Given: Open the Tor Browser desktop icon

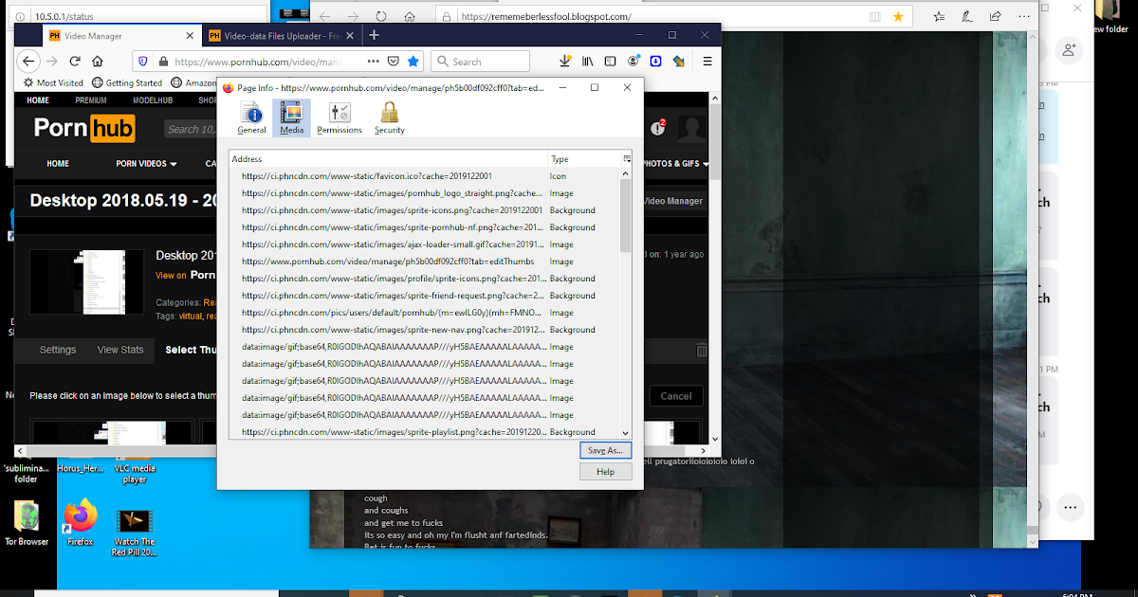Looking at the screenshot, I should (26, 524).
